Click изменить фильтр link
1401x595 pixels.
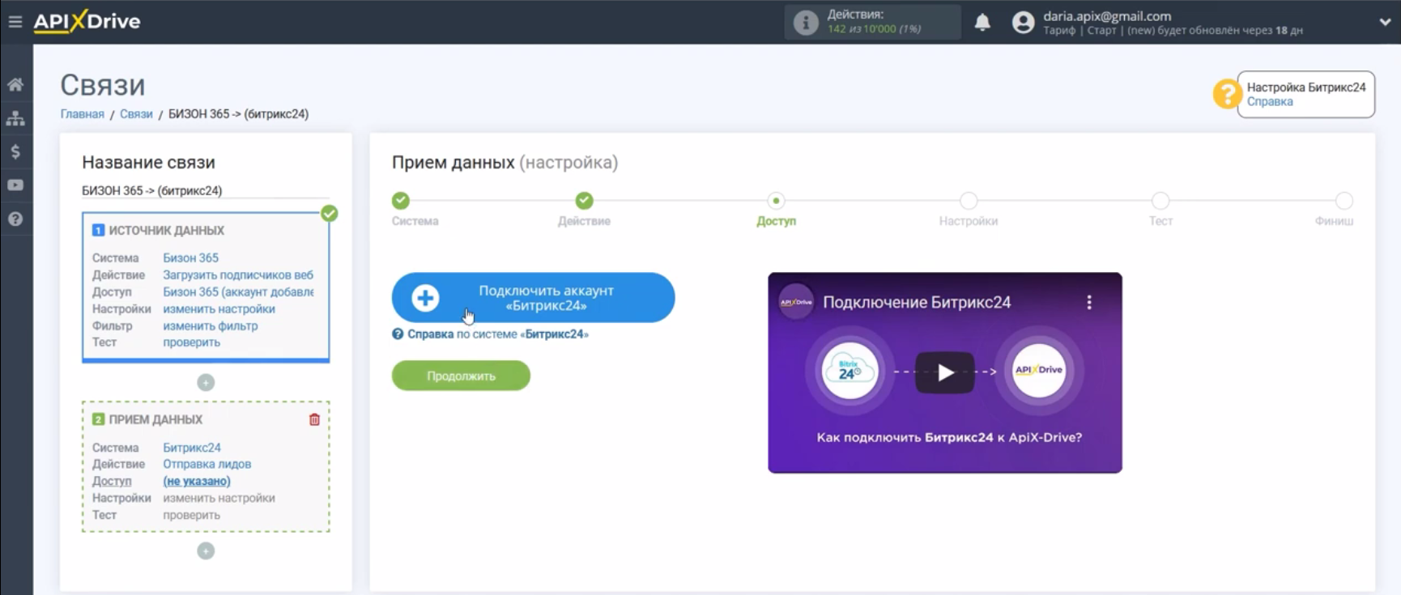[211, 326]
